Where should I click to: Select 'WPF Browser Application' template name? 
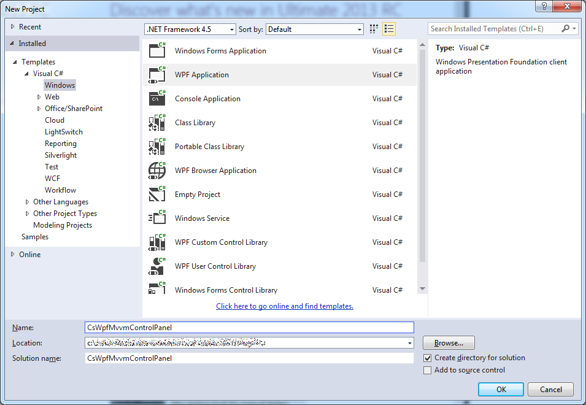(x=215, y=171)
